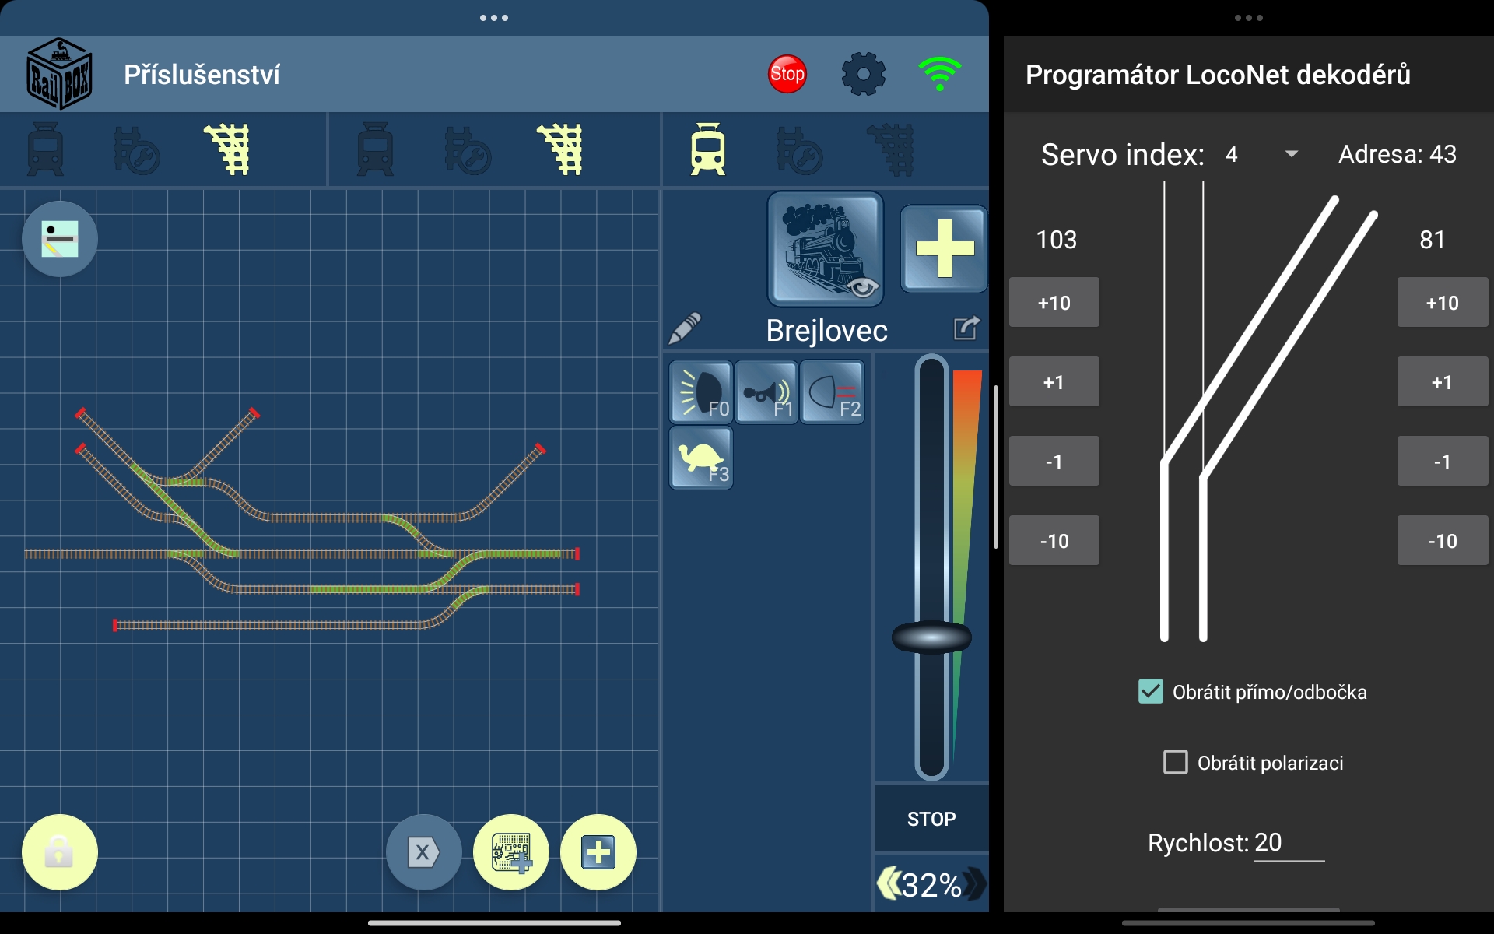Enable Obrátit polarizaci checkbox

click(x=1175, y=762)
